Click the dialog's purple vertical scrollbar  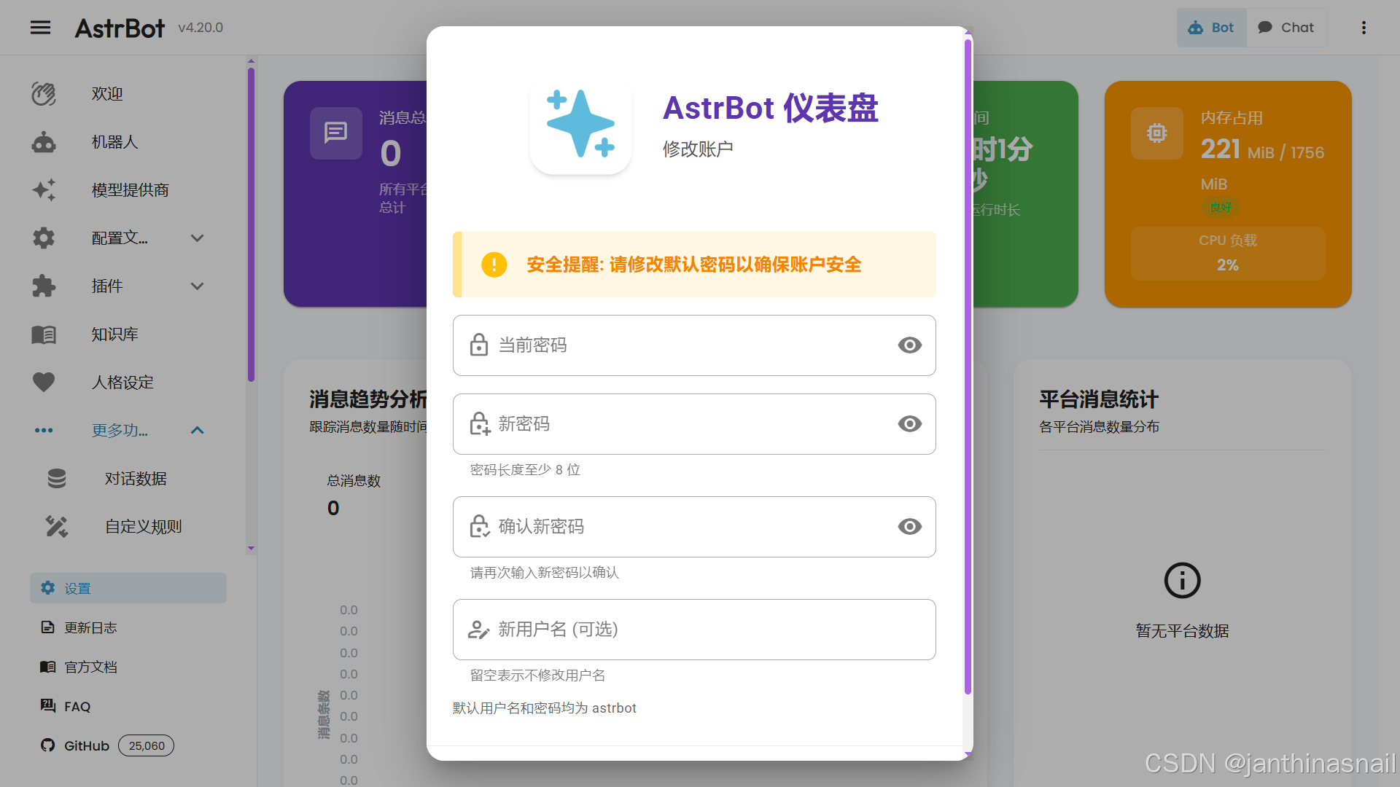click(968, 367)
